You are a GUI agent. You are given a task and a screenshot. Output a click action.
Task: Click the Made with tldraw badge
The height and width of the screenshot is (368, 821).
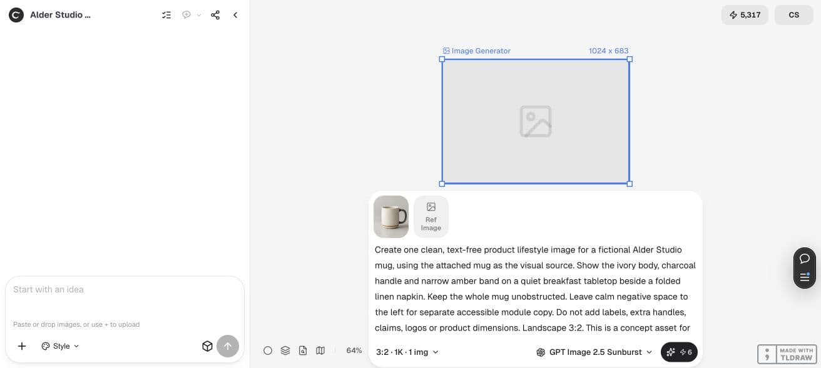coord(786,354)
